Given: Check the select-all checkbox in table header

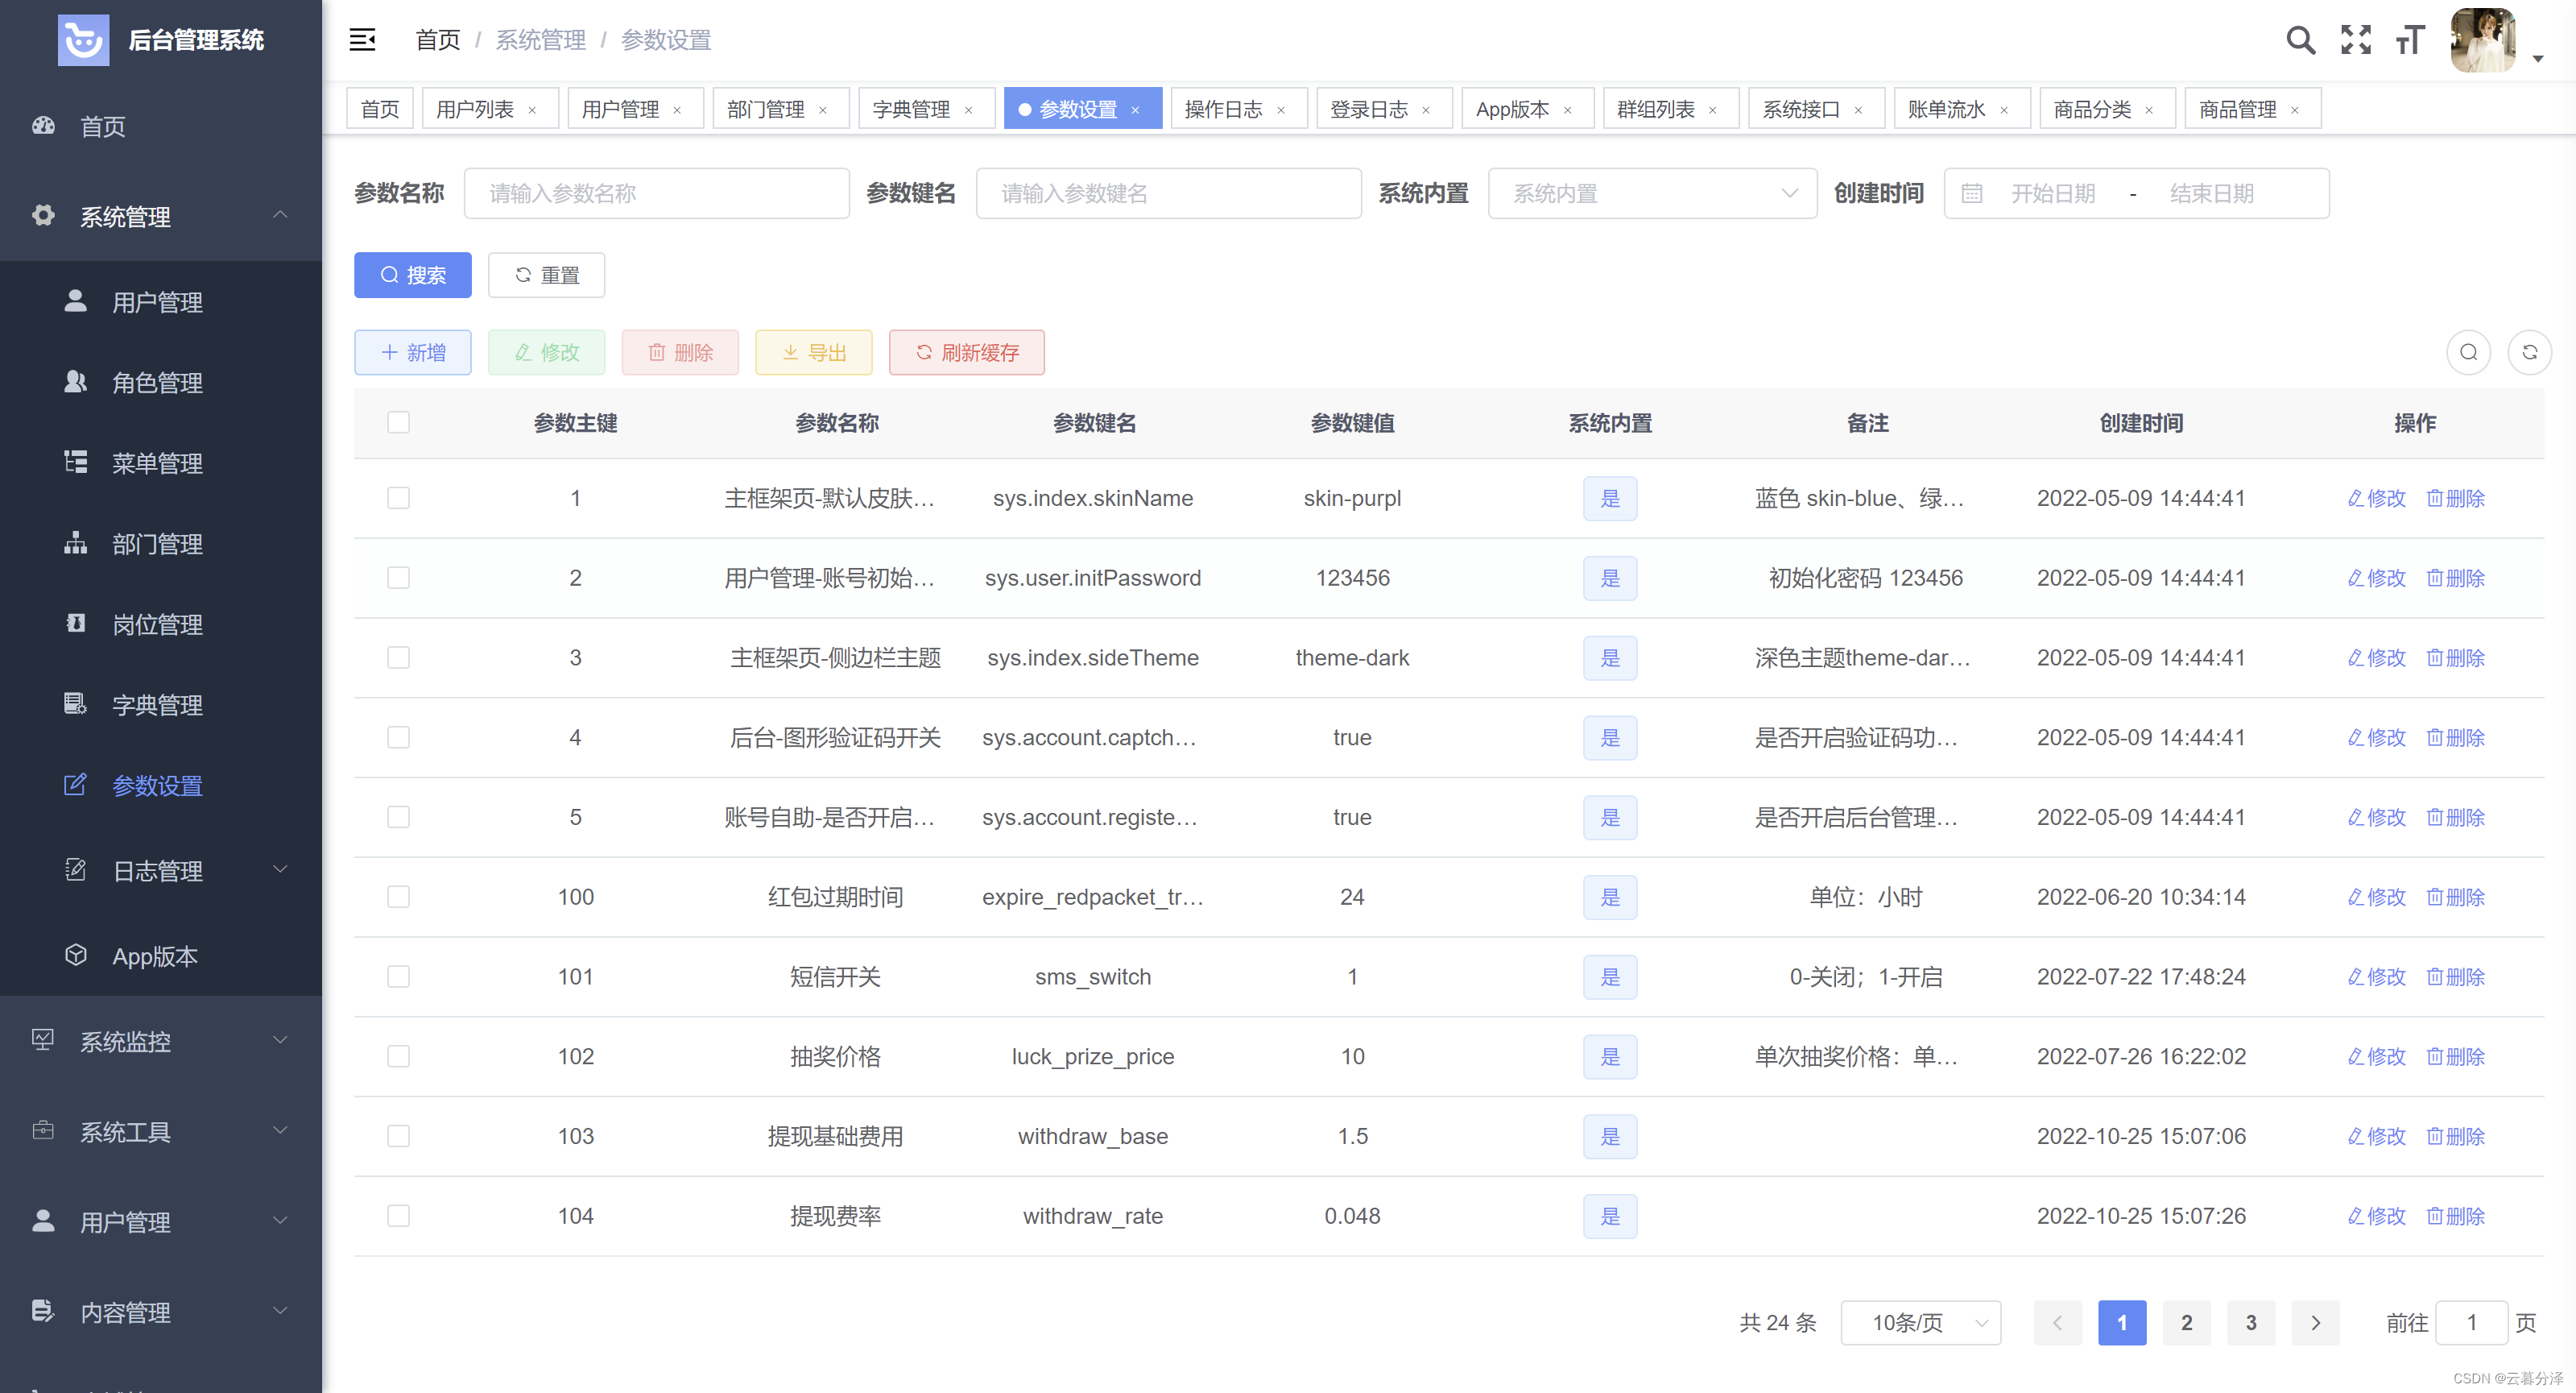Looking at the screenshot, I should 398,422.
